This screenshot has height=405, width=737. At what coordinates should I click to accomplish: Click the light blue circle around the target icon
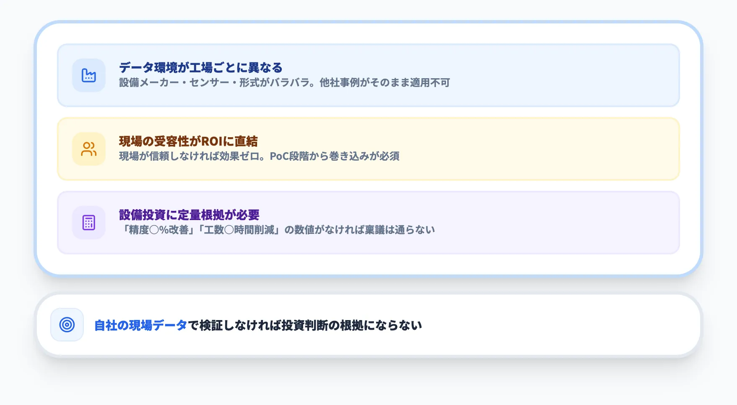click(x=67, y=323)
